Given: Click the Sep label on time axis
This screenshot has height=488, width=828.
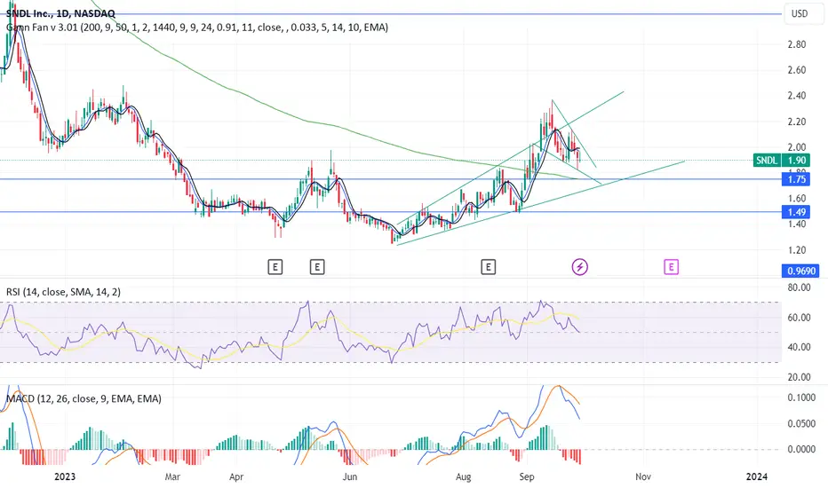Looking at the screenshot, I should [x=527, y=477].
